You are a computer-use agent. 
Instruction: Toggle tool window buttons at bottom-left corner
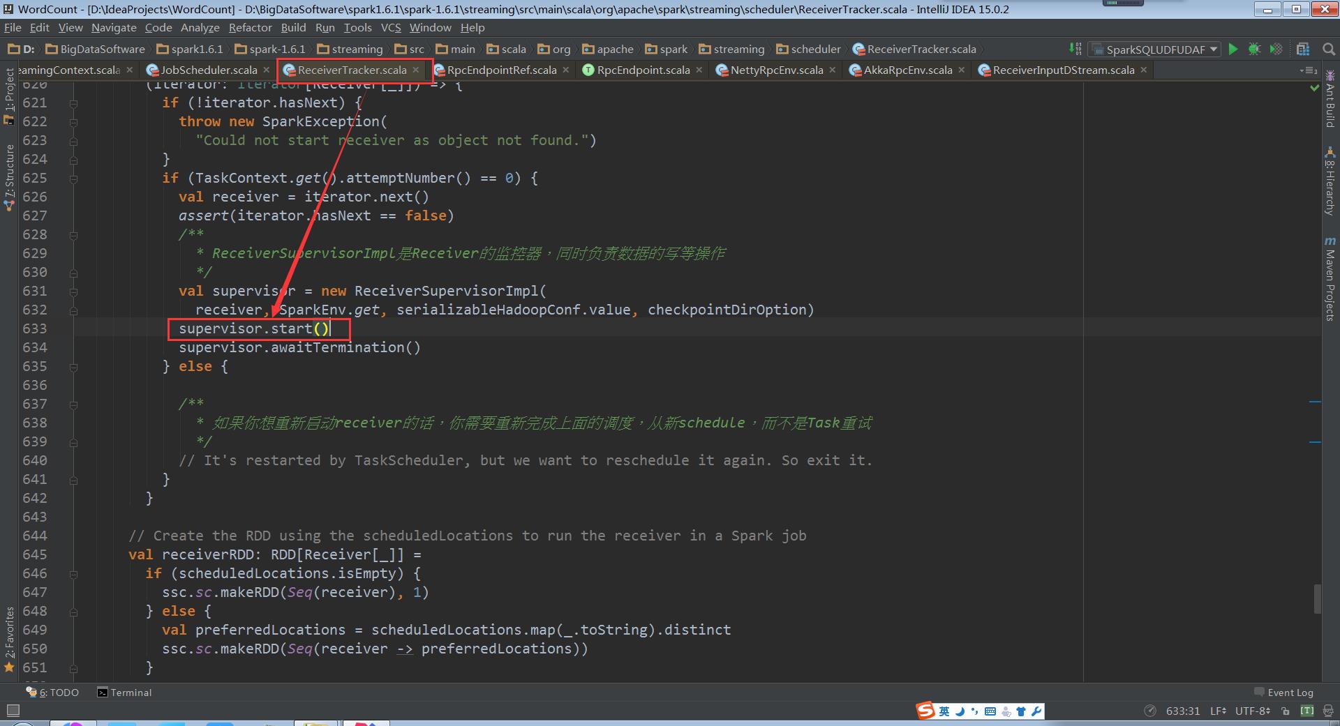pos(13,711)
